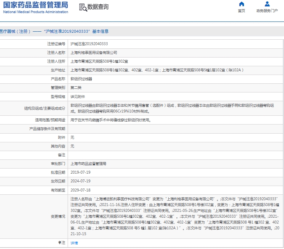Select 无 value in 其他内容 row

(x=72, y=146)
